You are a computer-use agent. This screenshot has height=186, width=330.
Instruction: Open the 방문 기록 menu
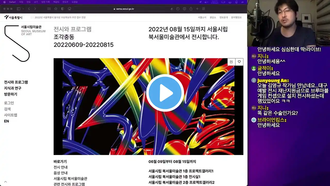pos(45,2)
